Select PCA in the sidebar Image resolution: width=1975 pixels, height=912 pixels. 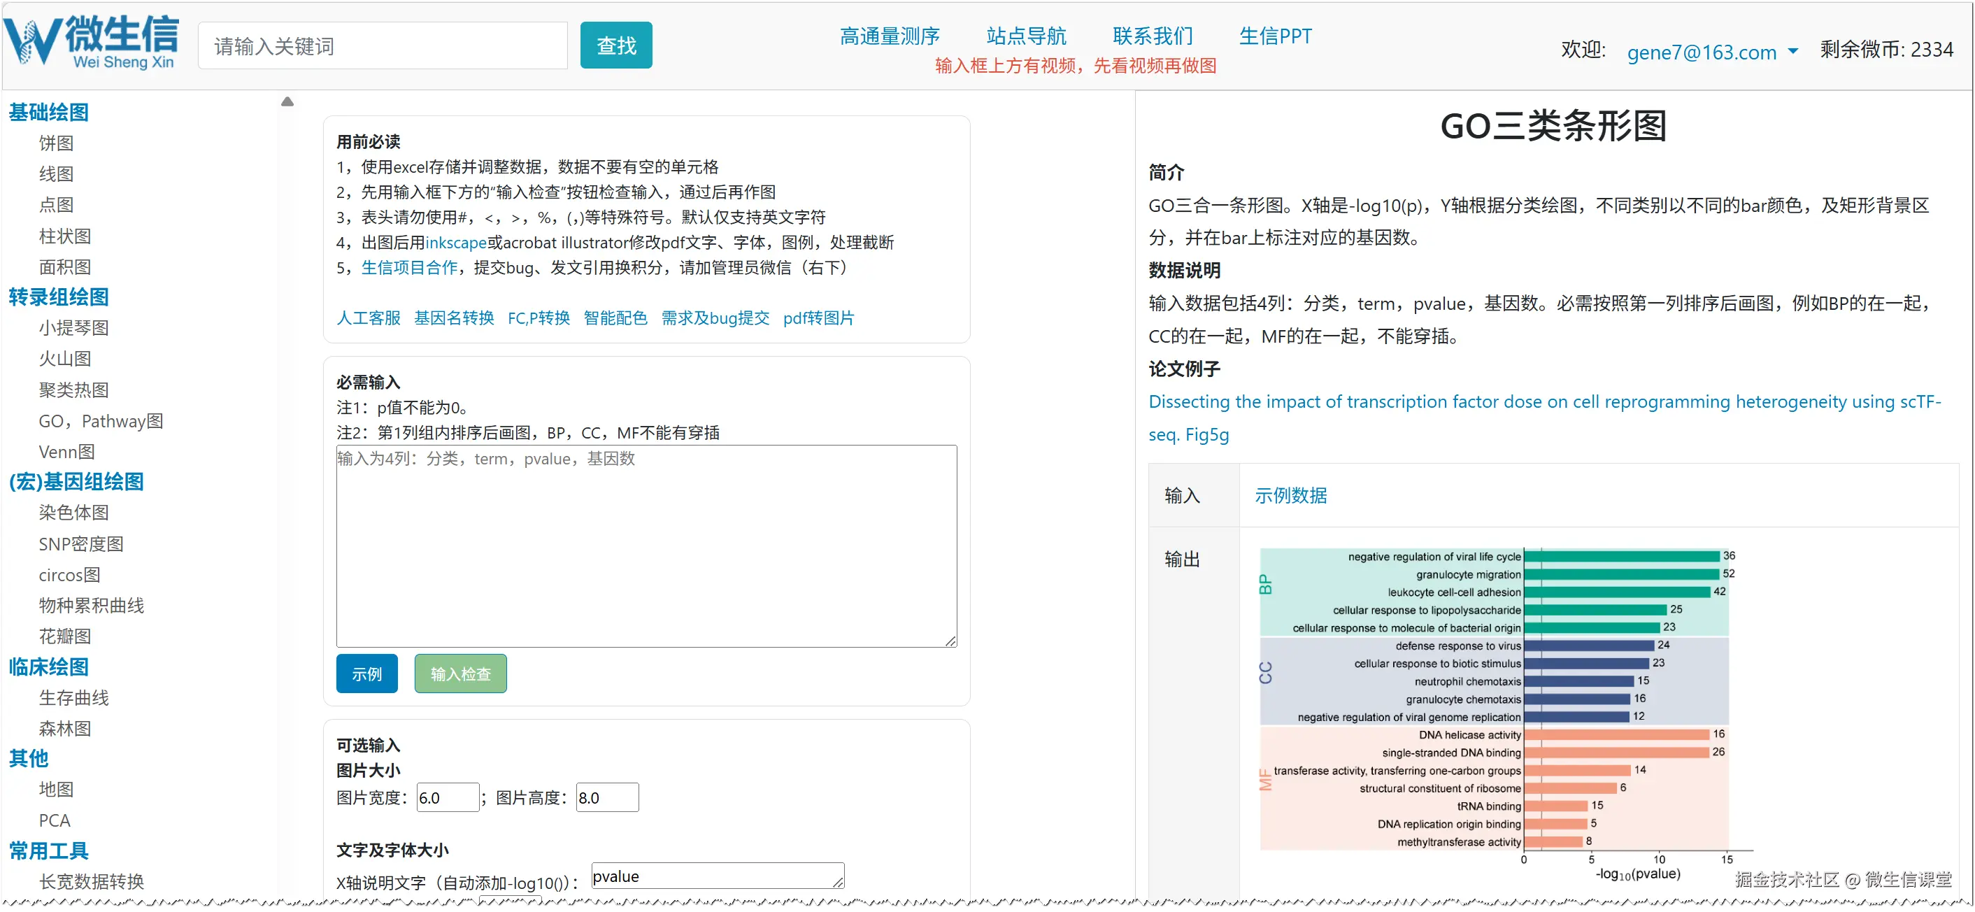pos(55,820)
